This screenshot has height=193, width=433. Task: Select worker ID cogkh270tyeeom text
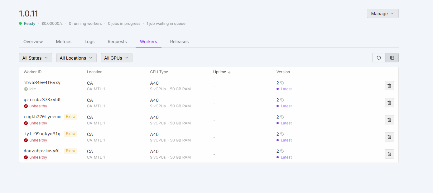click(42, 117)
